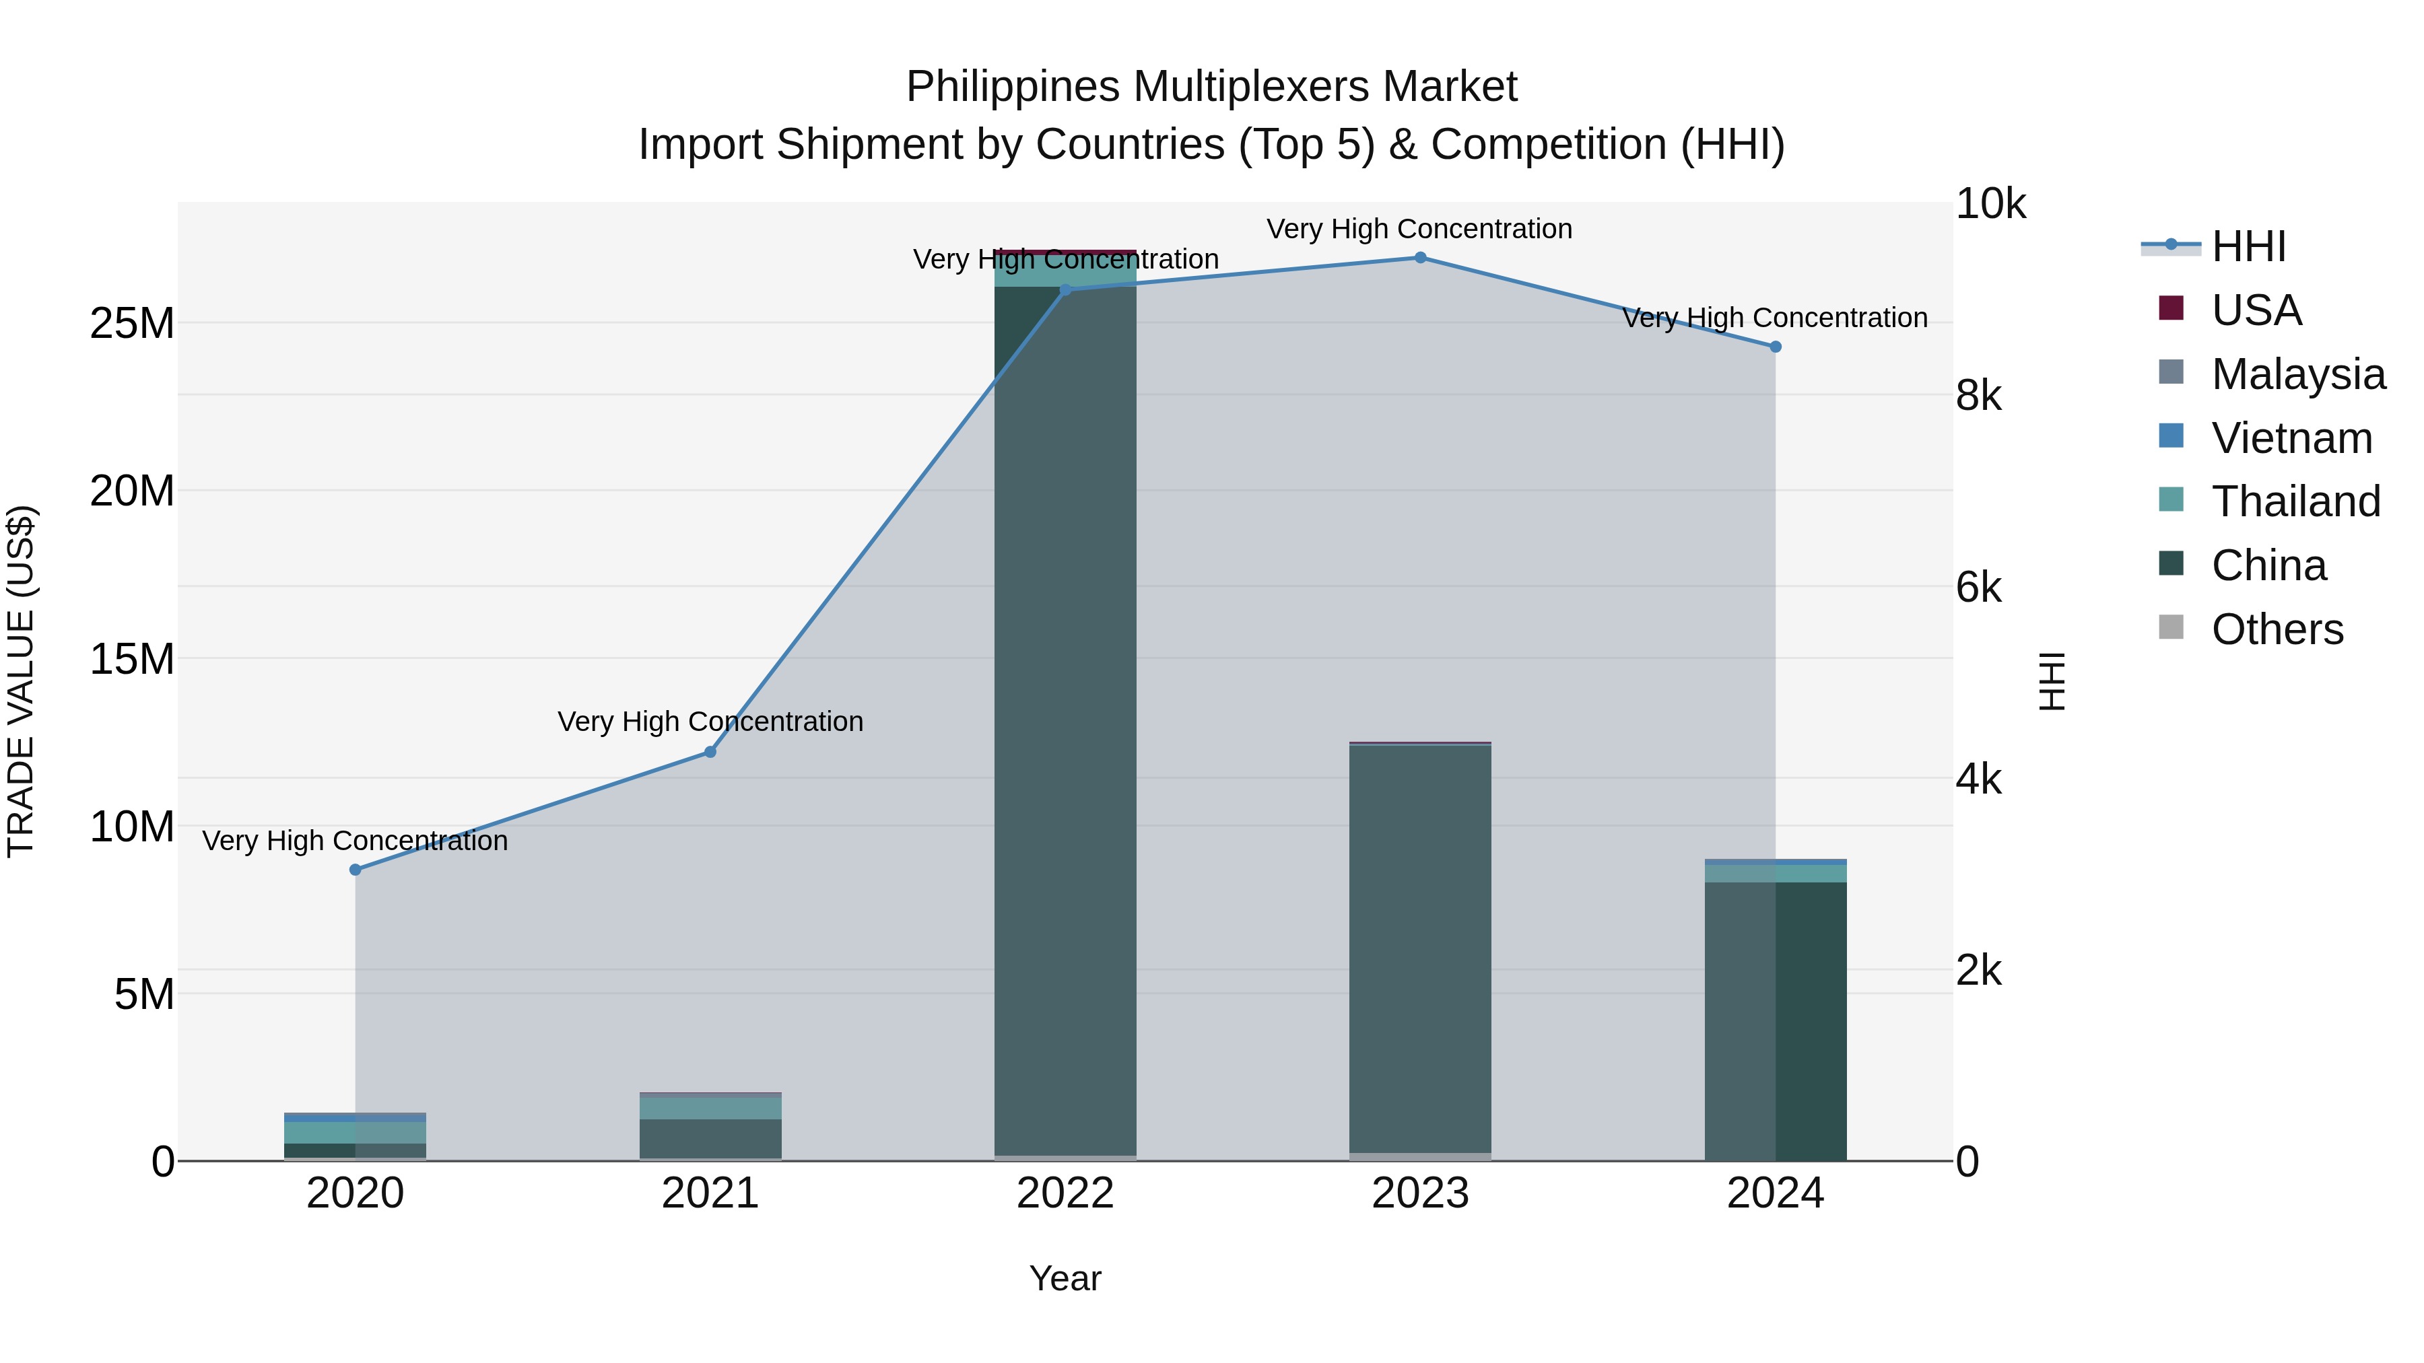Screen dimensions: 2424x1363
Task: Toggle the Thailand legend entry
Action: click(2268, 501)
